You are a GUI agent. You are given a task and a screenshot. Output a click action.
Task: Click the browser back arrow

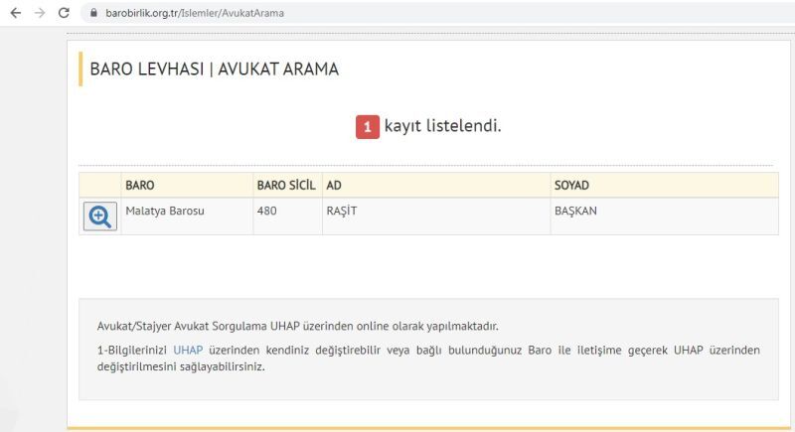[x=16, y=13]
